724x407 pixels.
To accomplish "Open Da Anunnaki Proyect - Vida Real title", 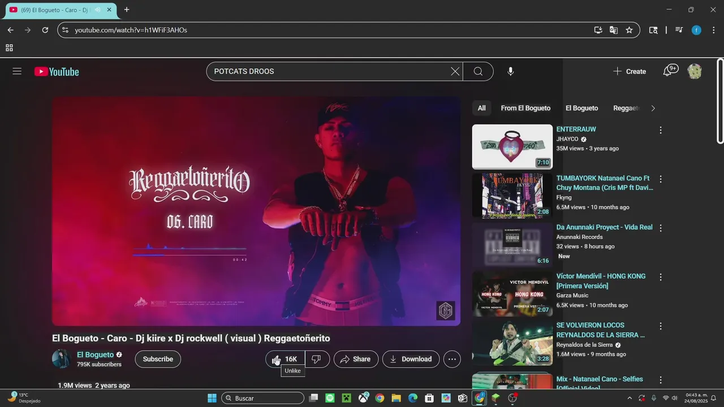I will point(604,227).
